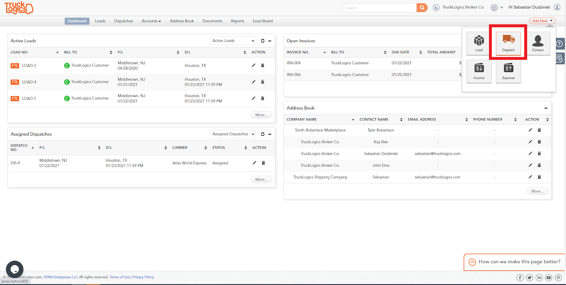This screenshot has height=285, width=566.
Task: Collapse the Assigned Dispatches widget
Action: pyautogui.click(x=270, y=134)
